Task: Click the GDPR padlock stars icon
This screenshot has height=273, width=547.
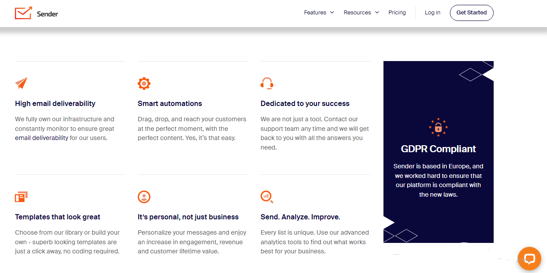Action: point(438,127)
